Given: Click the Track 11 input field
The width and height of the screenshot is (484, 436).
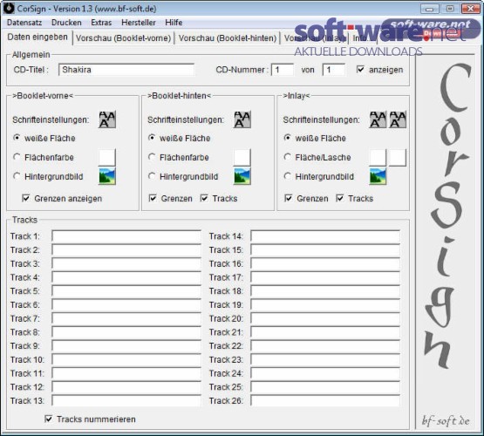Looking at the screenshot, I should coord(126,373).
